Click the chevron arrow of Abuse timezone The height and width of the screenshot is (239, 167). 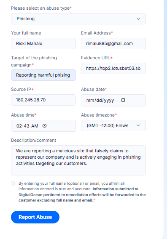[138, 125]
